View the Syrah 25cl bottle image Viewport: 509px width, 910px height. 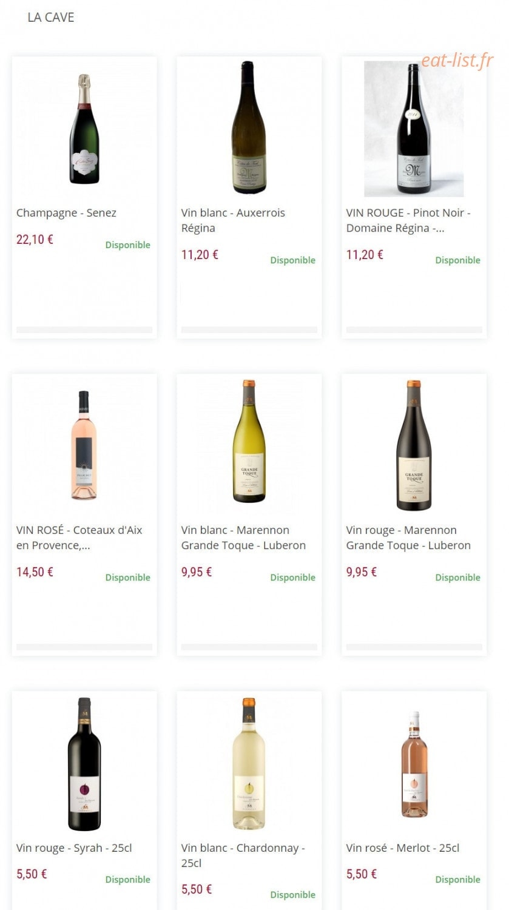(x=84, y=763)
